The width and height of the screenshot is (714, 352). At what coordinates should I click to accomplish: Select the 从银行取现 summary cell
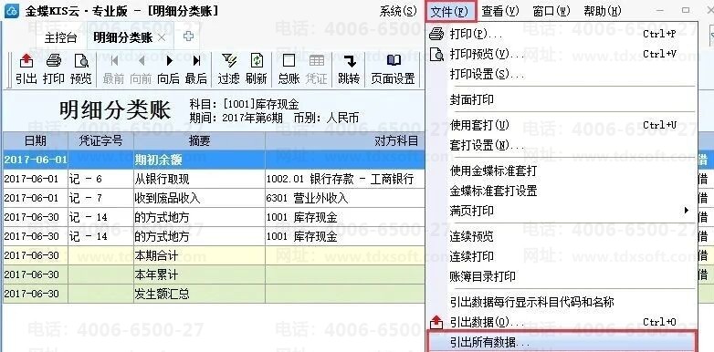click(199, 179)
